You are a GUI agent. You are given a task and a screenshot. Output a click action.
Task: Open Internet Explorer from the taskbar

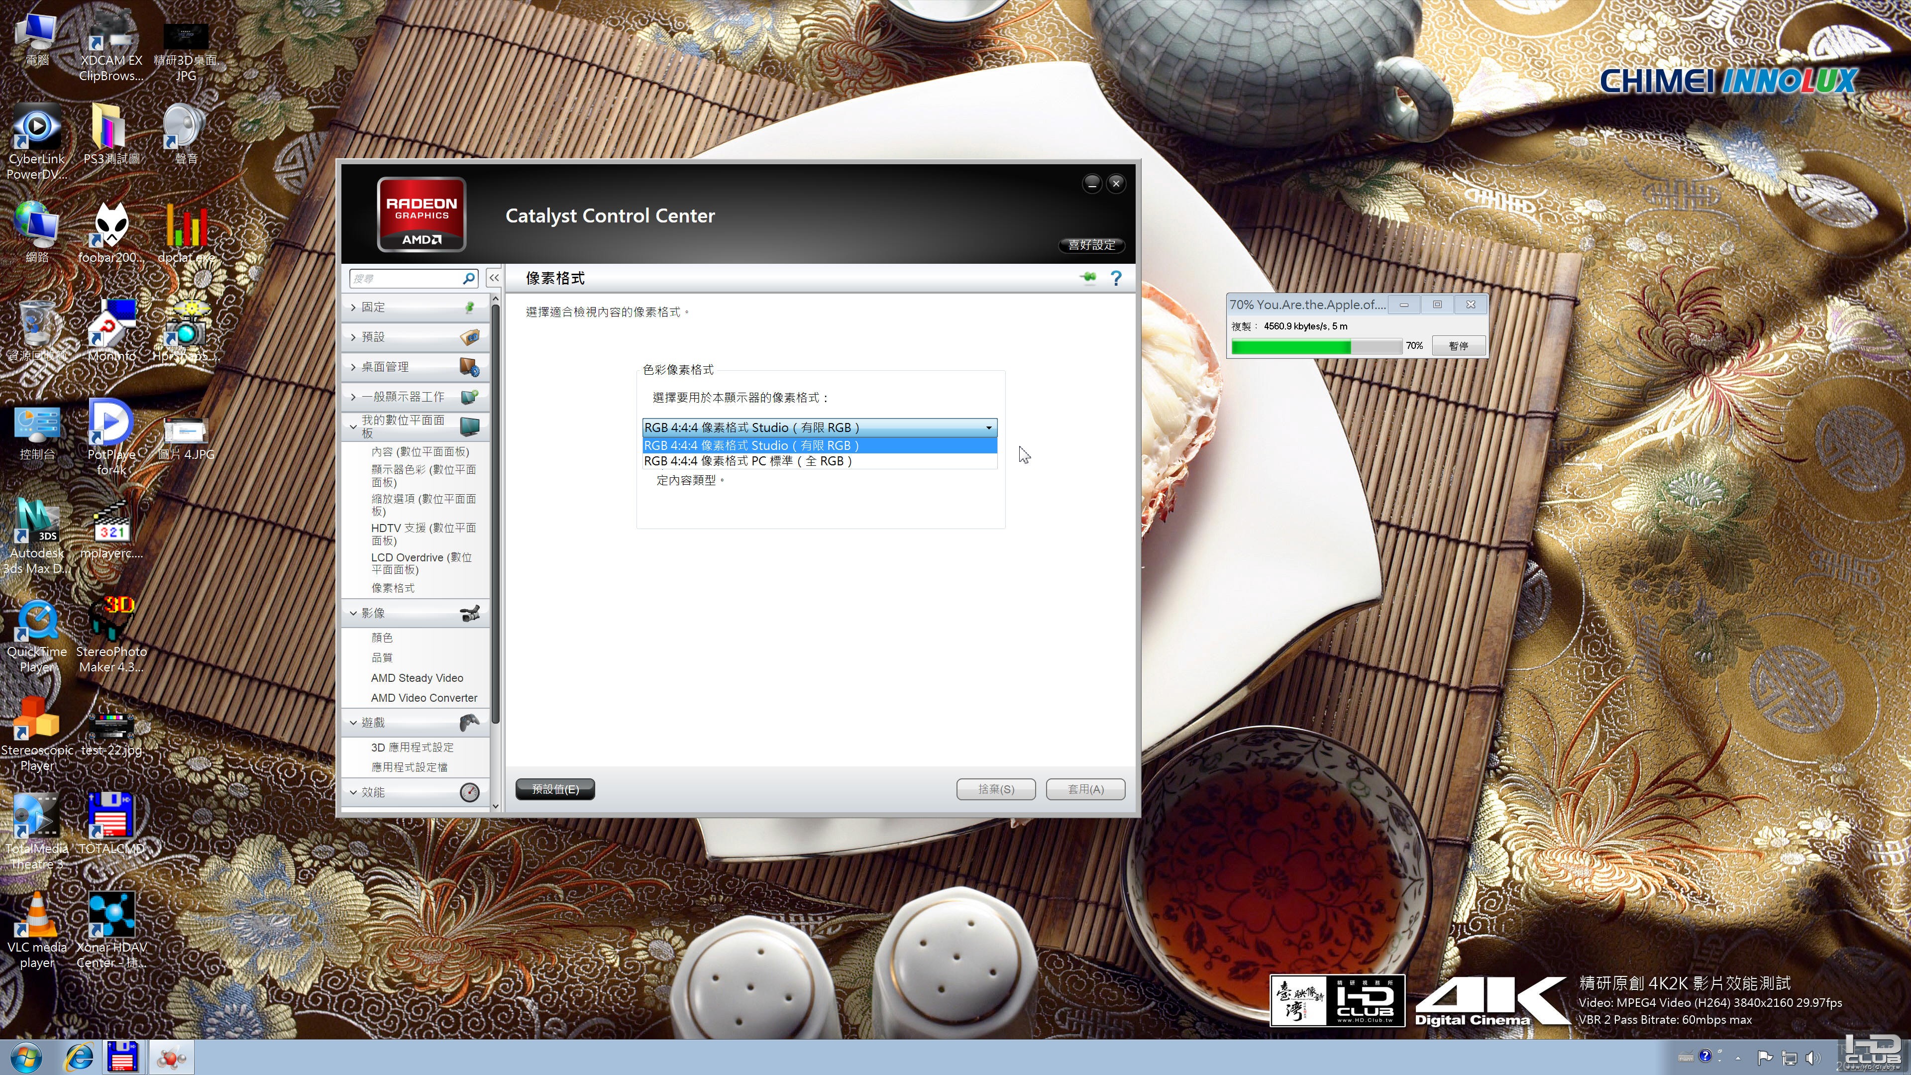click(79, 1057)
